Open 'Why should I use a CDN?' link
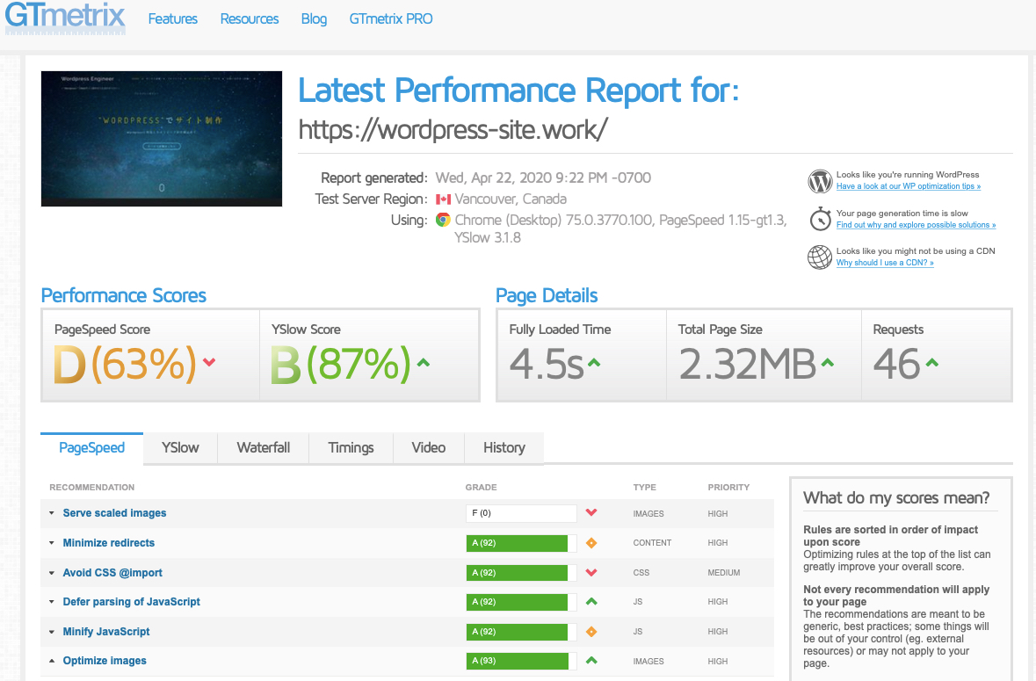This screenshot has width=1036, height=681. tap(885, 263)
